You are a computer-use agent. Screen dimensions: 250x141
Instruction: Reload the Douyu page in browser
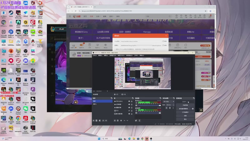(76, 11)
